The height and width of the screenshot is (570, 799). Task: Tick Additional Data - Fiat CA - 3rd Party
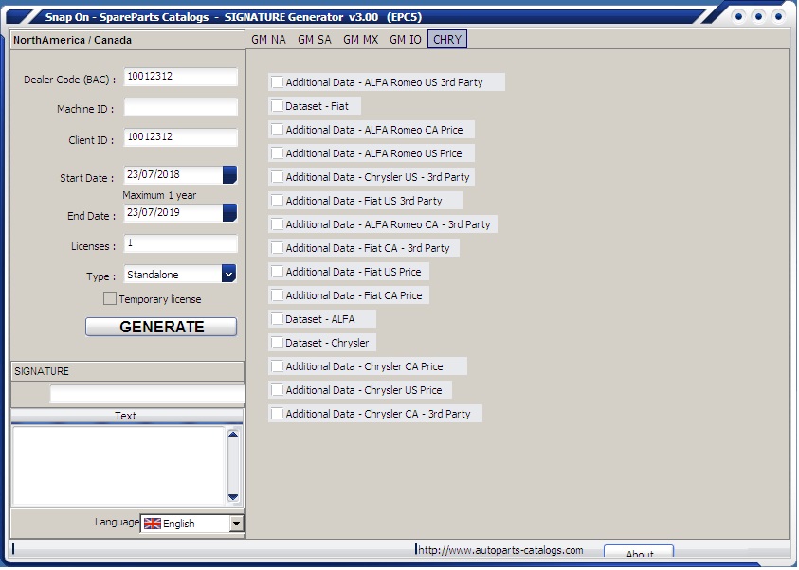click(x=277, y=248)
